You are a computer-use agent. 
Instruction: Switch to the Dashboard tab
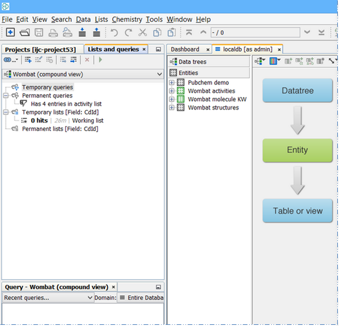pyautogui.click(x=185, y=49)
